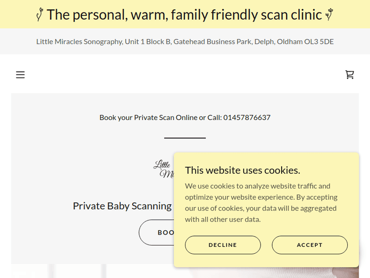
Task: Click the family friendly scan clinic headline
Action: 185,15
